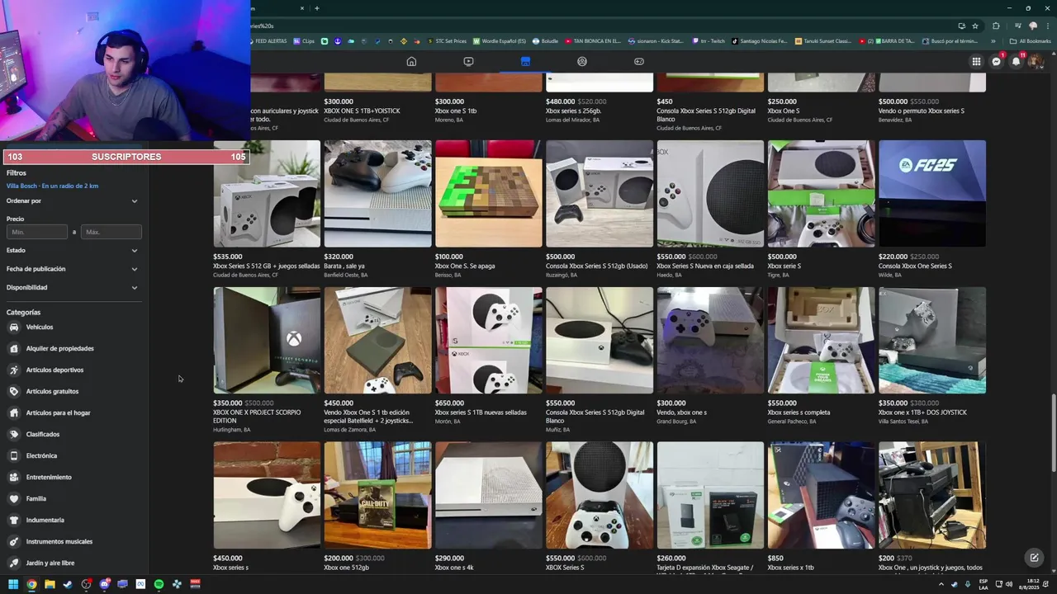Open the Facebook notifications bell
Viewport: 1057px width, 594px height.
coord(1016,62)
